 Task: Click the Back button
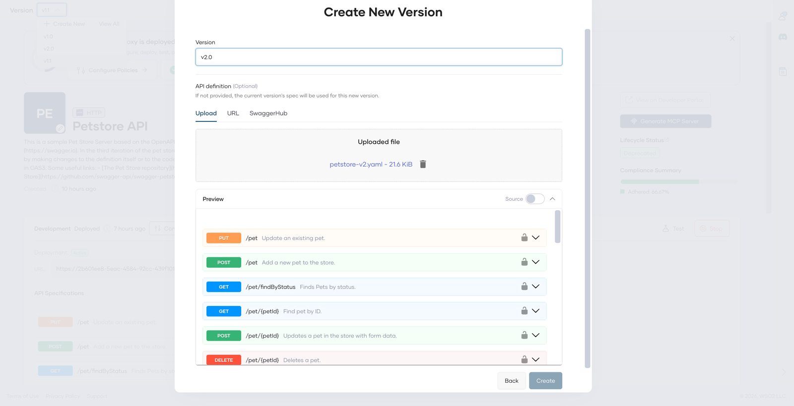click(512, 381)
